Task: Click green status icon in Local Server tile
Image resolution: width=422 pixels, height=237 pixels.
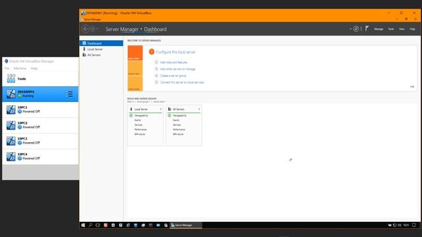Action: tap(131, 116)
